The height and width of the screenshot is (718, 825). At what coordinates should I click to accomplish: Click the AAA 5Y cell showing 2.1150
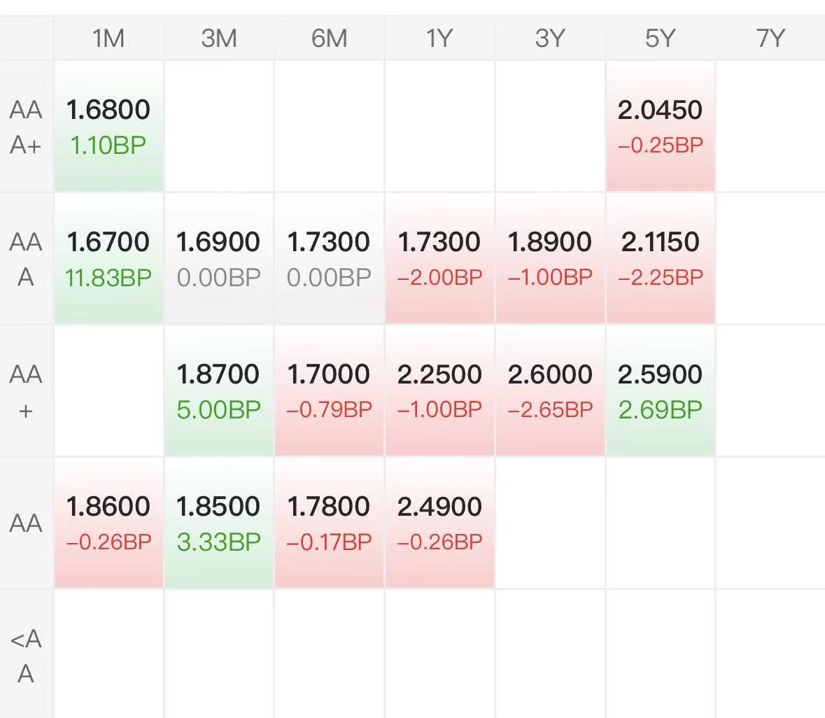click(x=660, y=259)
